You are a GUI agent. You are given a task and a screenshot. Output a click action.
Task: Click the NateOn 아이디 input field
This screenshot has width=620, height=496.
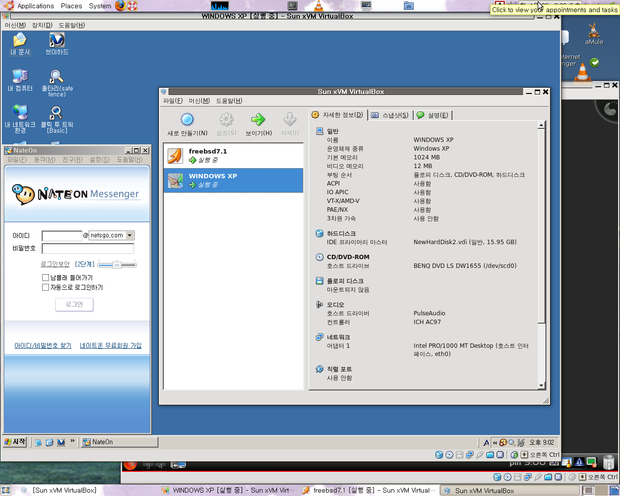pyautogui.click(x=62, y=236)
